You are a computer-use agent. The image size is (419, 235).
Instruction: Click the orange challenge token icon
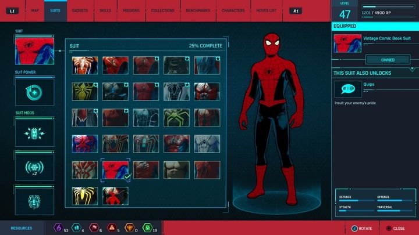pos(130,228)
